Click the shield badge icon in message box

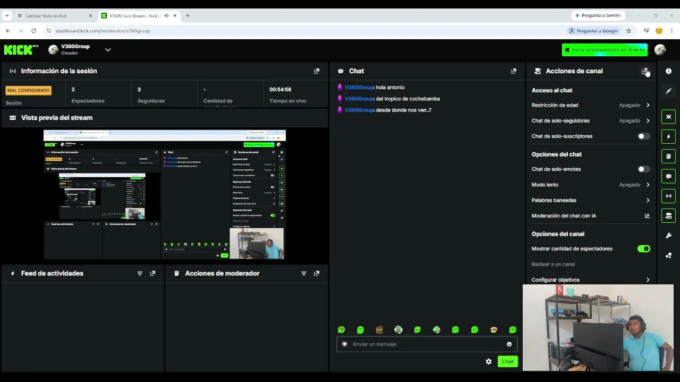click(x=345, y=344)
